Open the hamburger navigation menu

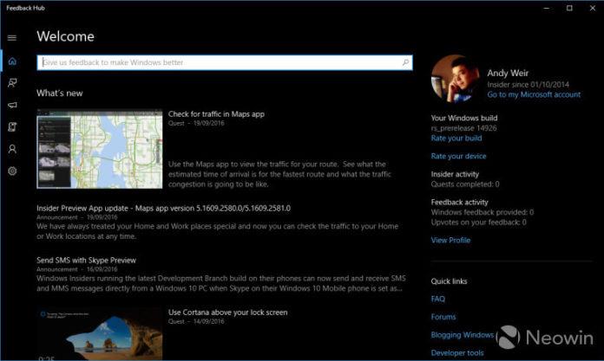(12, 38)
